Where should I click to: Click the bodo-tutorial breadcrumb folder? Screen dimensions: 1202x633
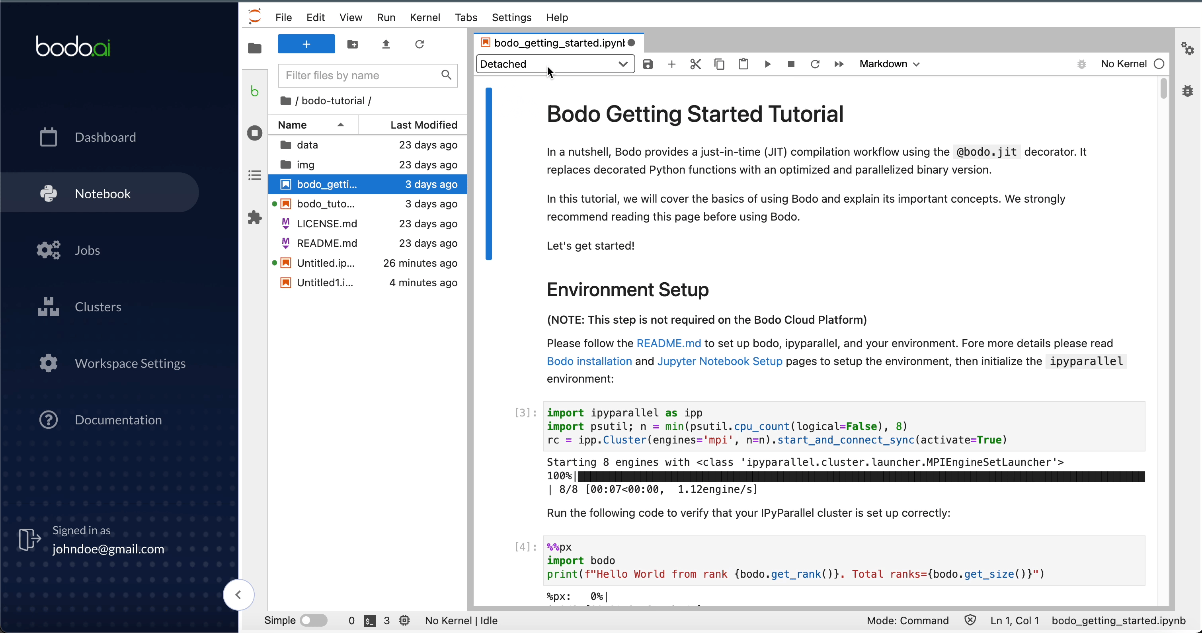point(333,100)
